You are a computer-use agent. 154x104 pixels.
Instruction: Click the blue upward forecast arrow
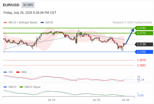tap(130, 36)
